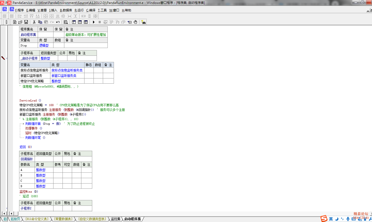Image resolution: width=372 pixels, height=222 pixels.
Task: Select the Stop variable name cell
Action: coord(28,45)
